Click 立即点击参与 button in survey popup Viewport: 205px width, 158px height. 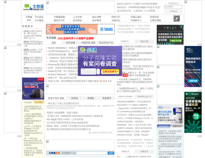110,71
